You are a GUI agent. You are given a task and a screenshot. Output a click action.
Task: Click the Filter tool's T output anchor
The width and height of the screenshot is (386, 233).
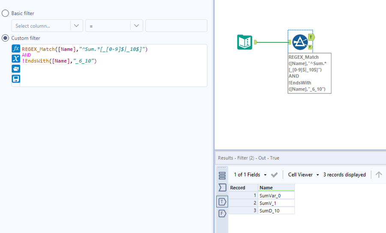click(311, 37)
